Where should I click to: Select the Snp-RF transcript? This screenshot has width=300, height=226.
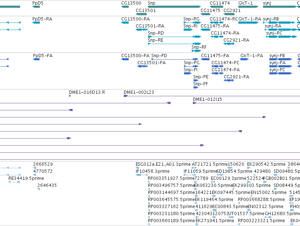pos(196,51)
